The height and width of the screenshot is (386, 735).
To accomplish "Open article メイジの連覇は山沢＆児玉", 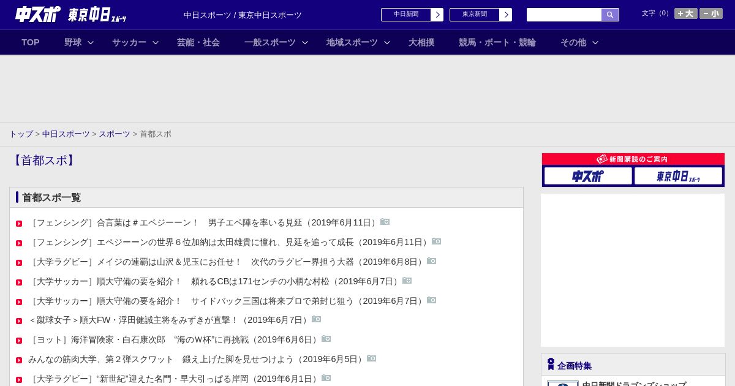I will [x=227, y=262].
